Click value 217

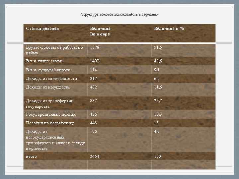[x=93, y=79]
